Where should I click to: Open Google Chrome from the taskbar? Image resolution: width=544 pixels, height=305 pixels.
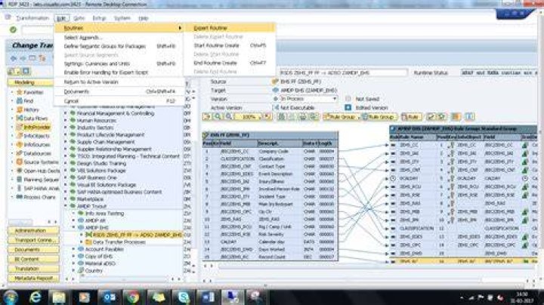pos(133,297)
